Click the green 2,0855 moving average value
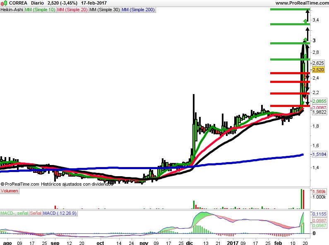Screen dimensions: 329x245 point(319,101)
